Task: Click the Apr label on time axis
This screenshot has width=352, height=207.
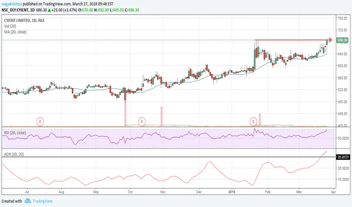Action: point(333,192)
